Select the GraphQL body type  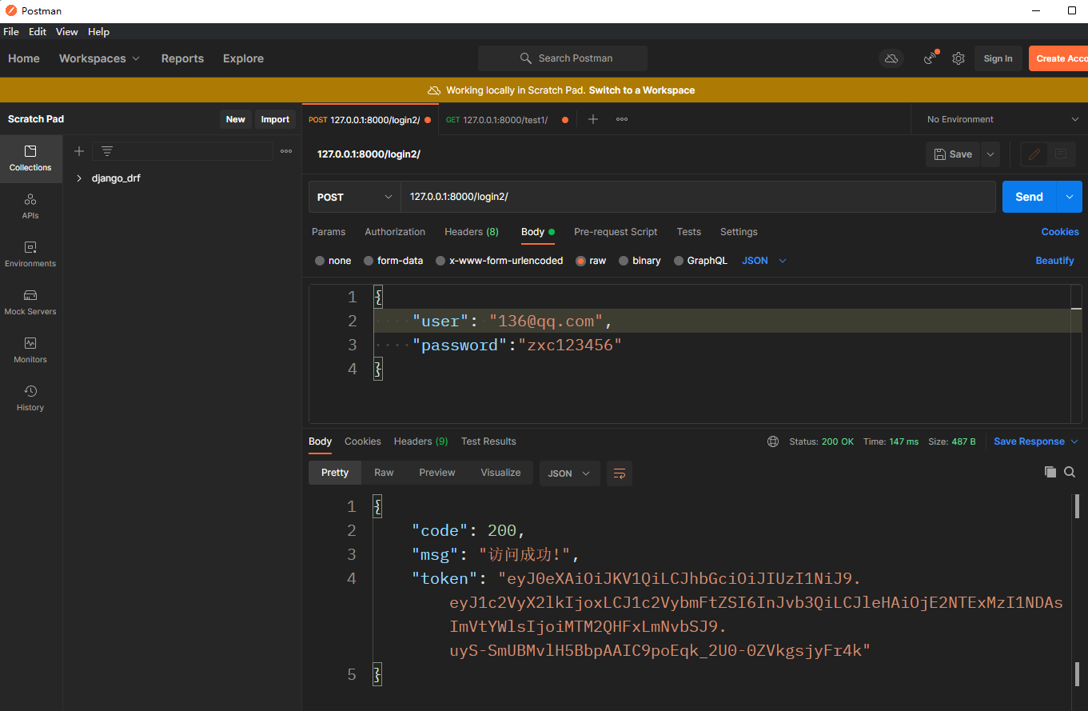(x=700, y=261)
